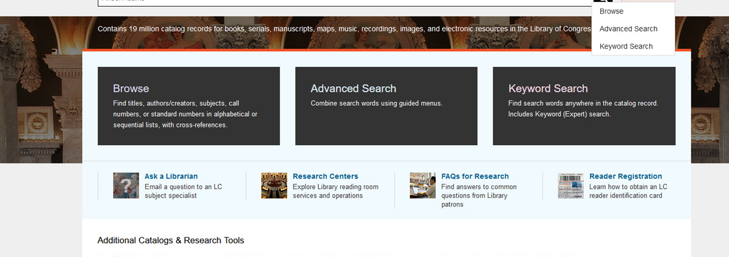Open the Keyword Search dark card
This screenshot has height=257, width=729.
coord(584,106)
